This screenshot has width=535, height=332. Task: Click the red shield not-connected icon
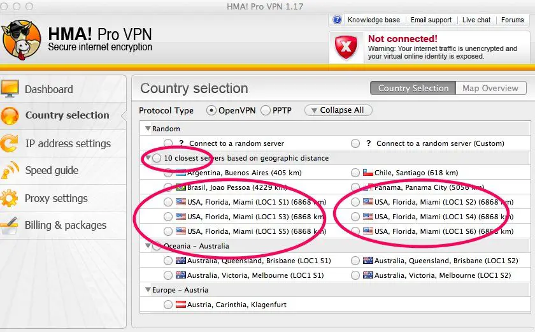click(x=346, y=47)
